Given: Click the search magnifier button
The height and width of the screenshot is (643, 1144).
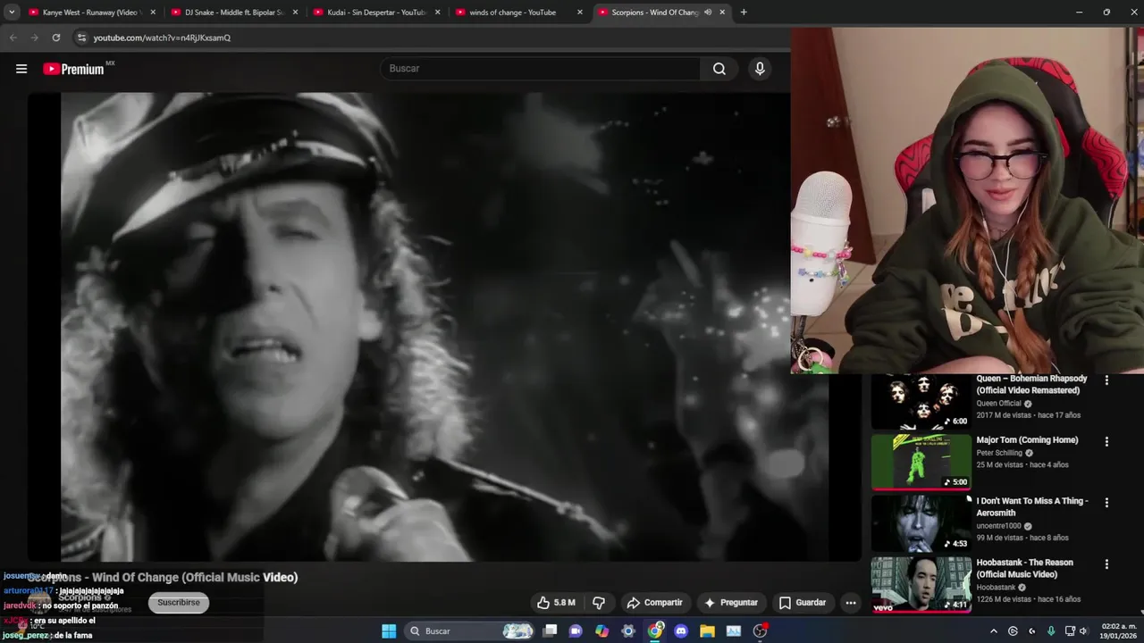Looking at the screenshot, I should click(719, 69).
